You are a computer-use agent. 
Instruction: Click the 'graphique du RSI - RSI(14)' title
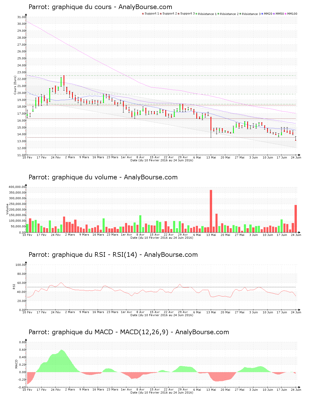tap(95, 255)
